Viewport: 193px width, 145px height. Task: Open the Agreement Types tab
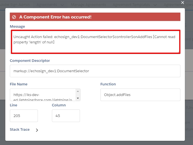[x=178, y=5]
